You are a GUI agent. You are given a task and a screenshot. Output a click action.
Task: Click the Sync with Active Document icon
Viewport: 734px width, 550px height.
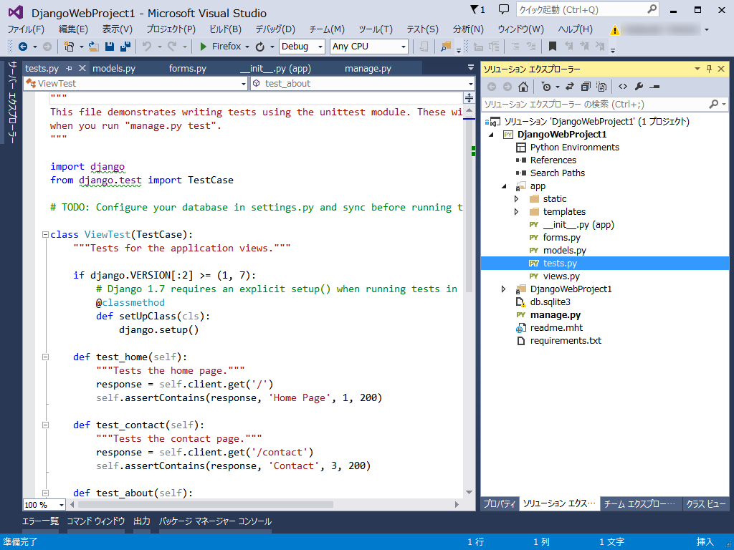click(570, 87)
